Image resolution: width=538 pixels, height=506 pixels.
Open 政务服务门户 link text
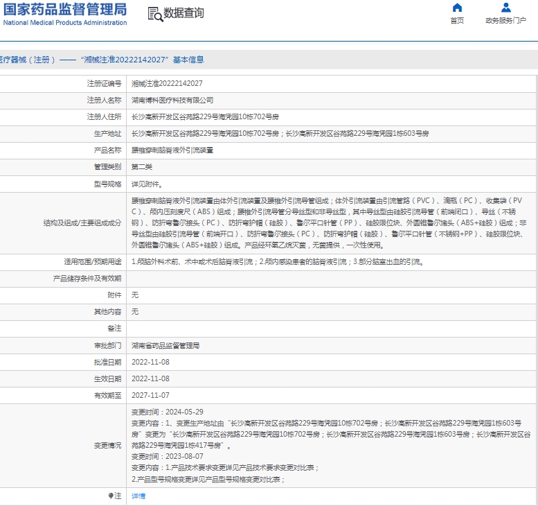click(505, 21)
